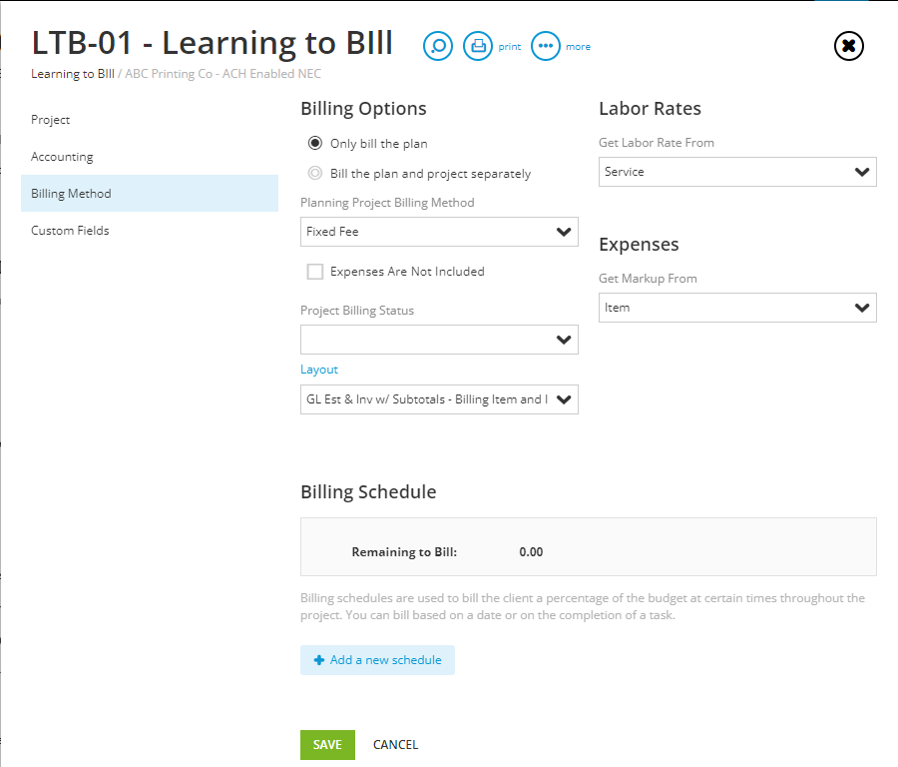Click the Layout link
Screen dimensions: 898x767
pyautogui.click(x=318, y=369)
